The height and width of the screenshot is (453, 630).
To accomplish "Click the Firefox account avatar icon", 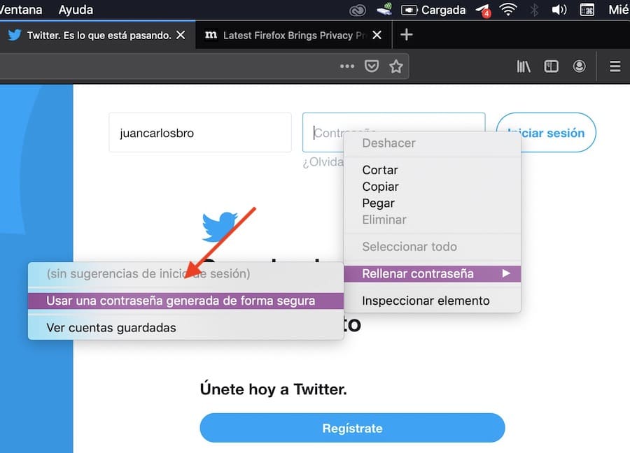I will point(579,66).
